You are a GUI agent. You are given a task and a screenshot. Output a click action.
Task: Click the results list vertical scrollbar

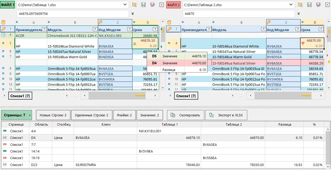click(x=328, y=148)
